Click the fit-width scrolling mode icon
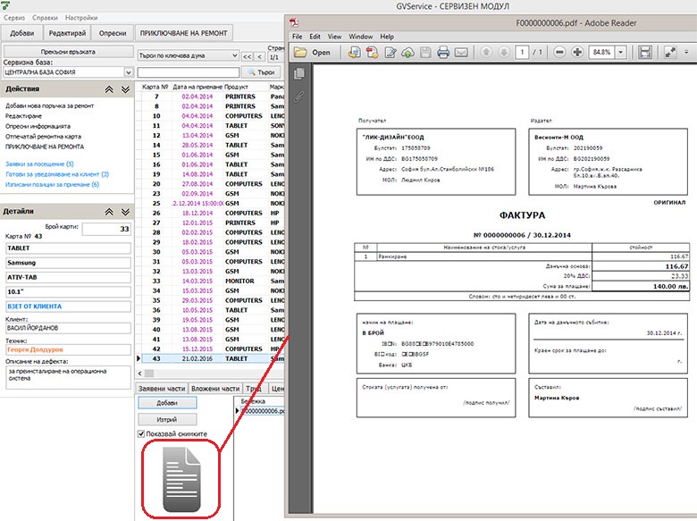 pyautogui.click(x=644, y=52)
